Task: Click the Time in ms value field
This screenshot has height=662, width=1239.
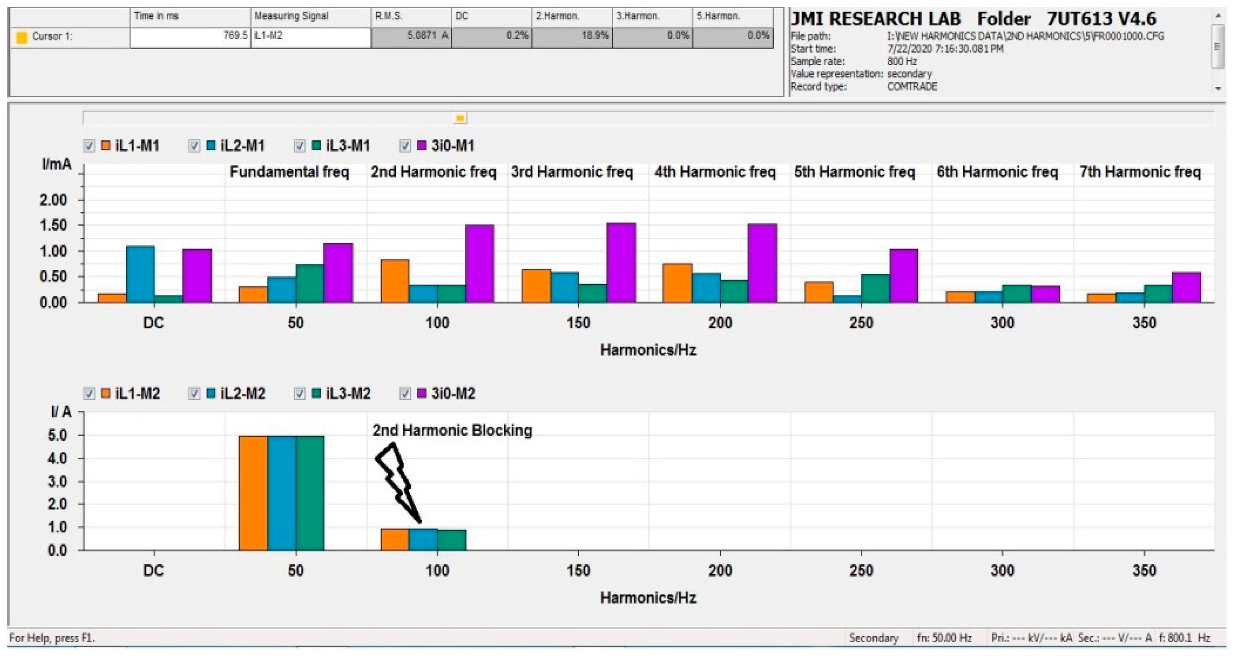Action: coord(190,37)
